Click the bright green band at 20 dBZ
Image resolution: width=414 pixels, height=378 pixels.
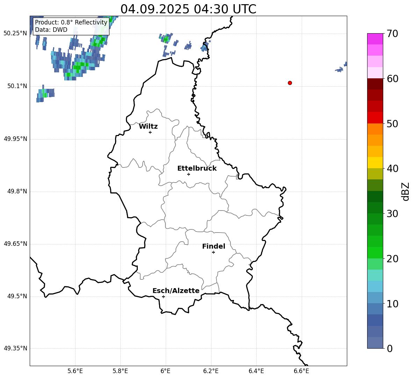375,253
